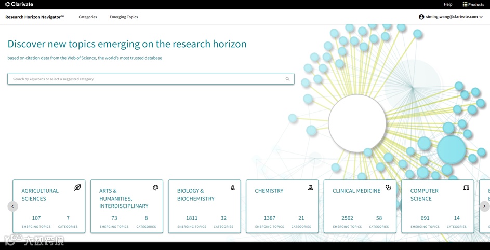Open the CHEMISTRY category card
490x250 pixels.
282,206
